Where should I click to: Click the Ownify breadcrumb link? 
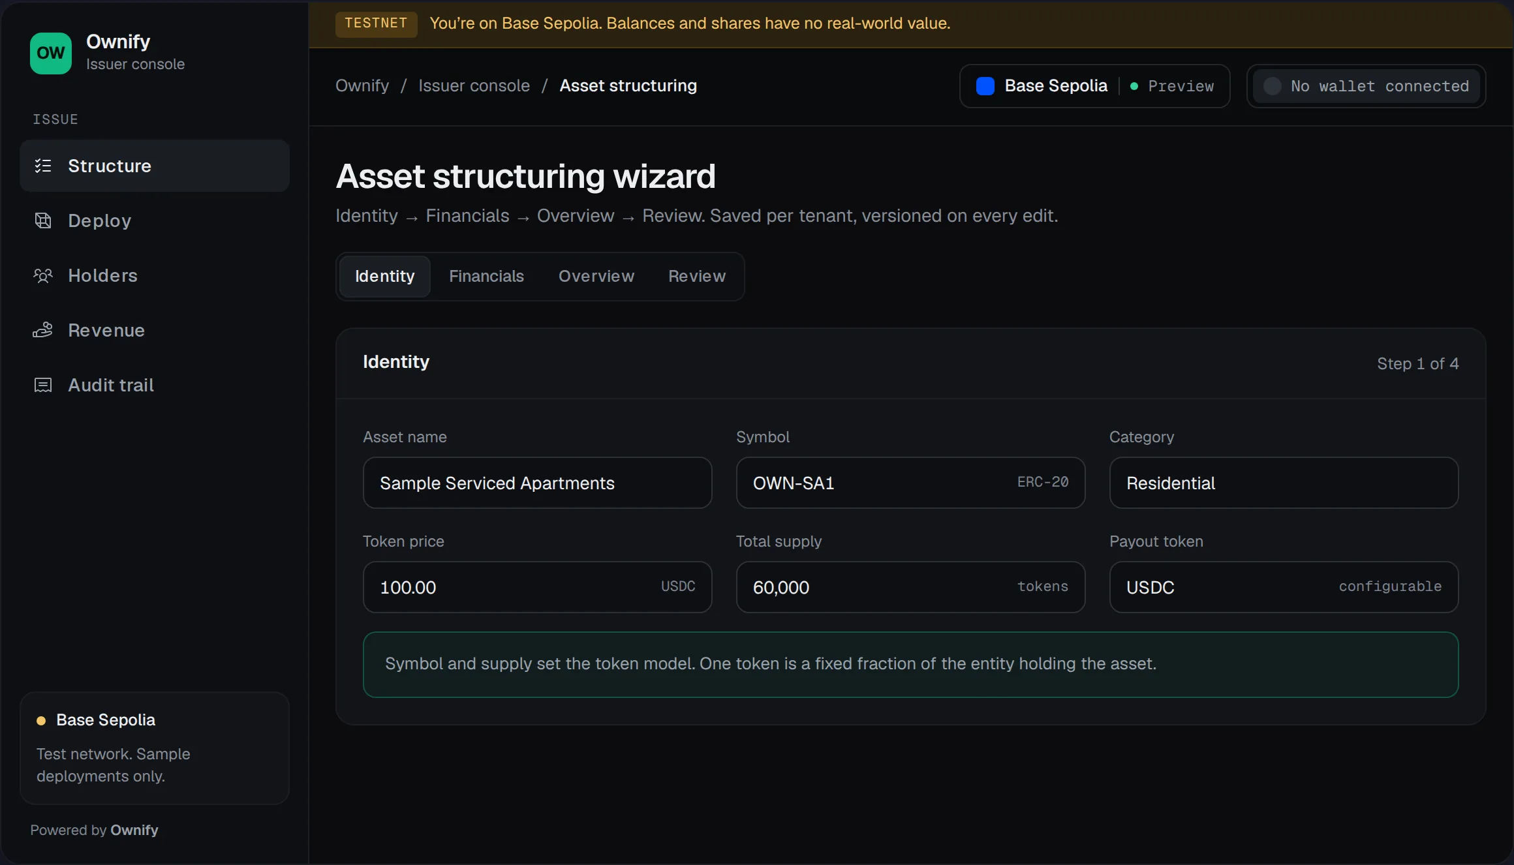pyautogui.click(x=362, y=86)
